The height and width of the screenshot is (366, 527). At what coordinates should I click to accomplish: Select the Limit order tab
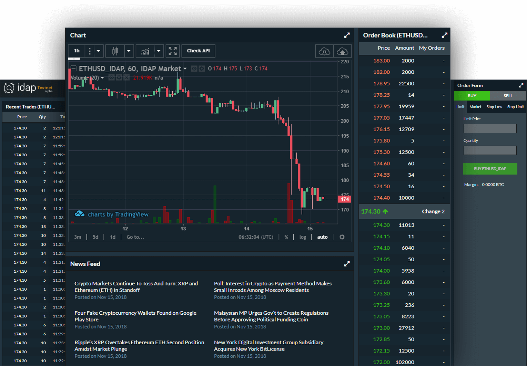pos(460,107)
